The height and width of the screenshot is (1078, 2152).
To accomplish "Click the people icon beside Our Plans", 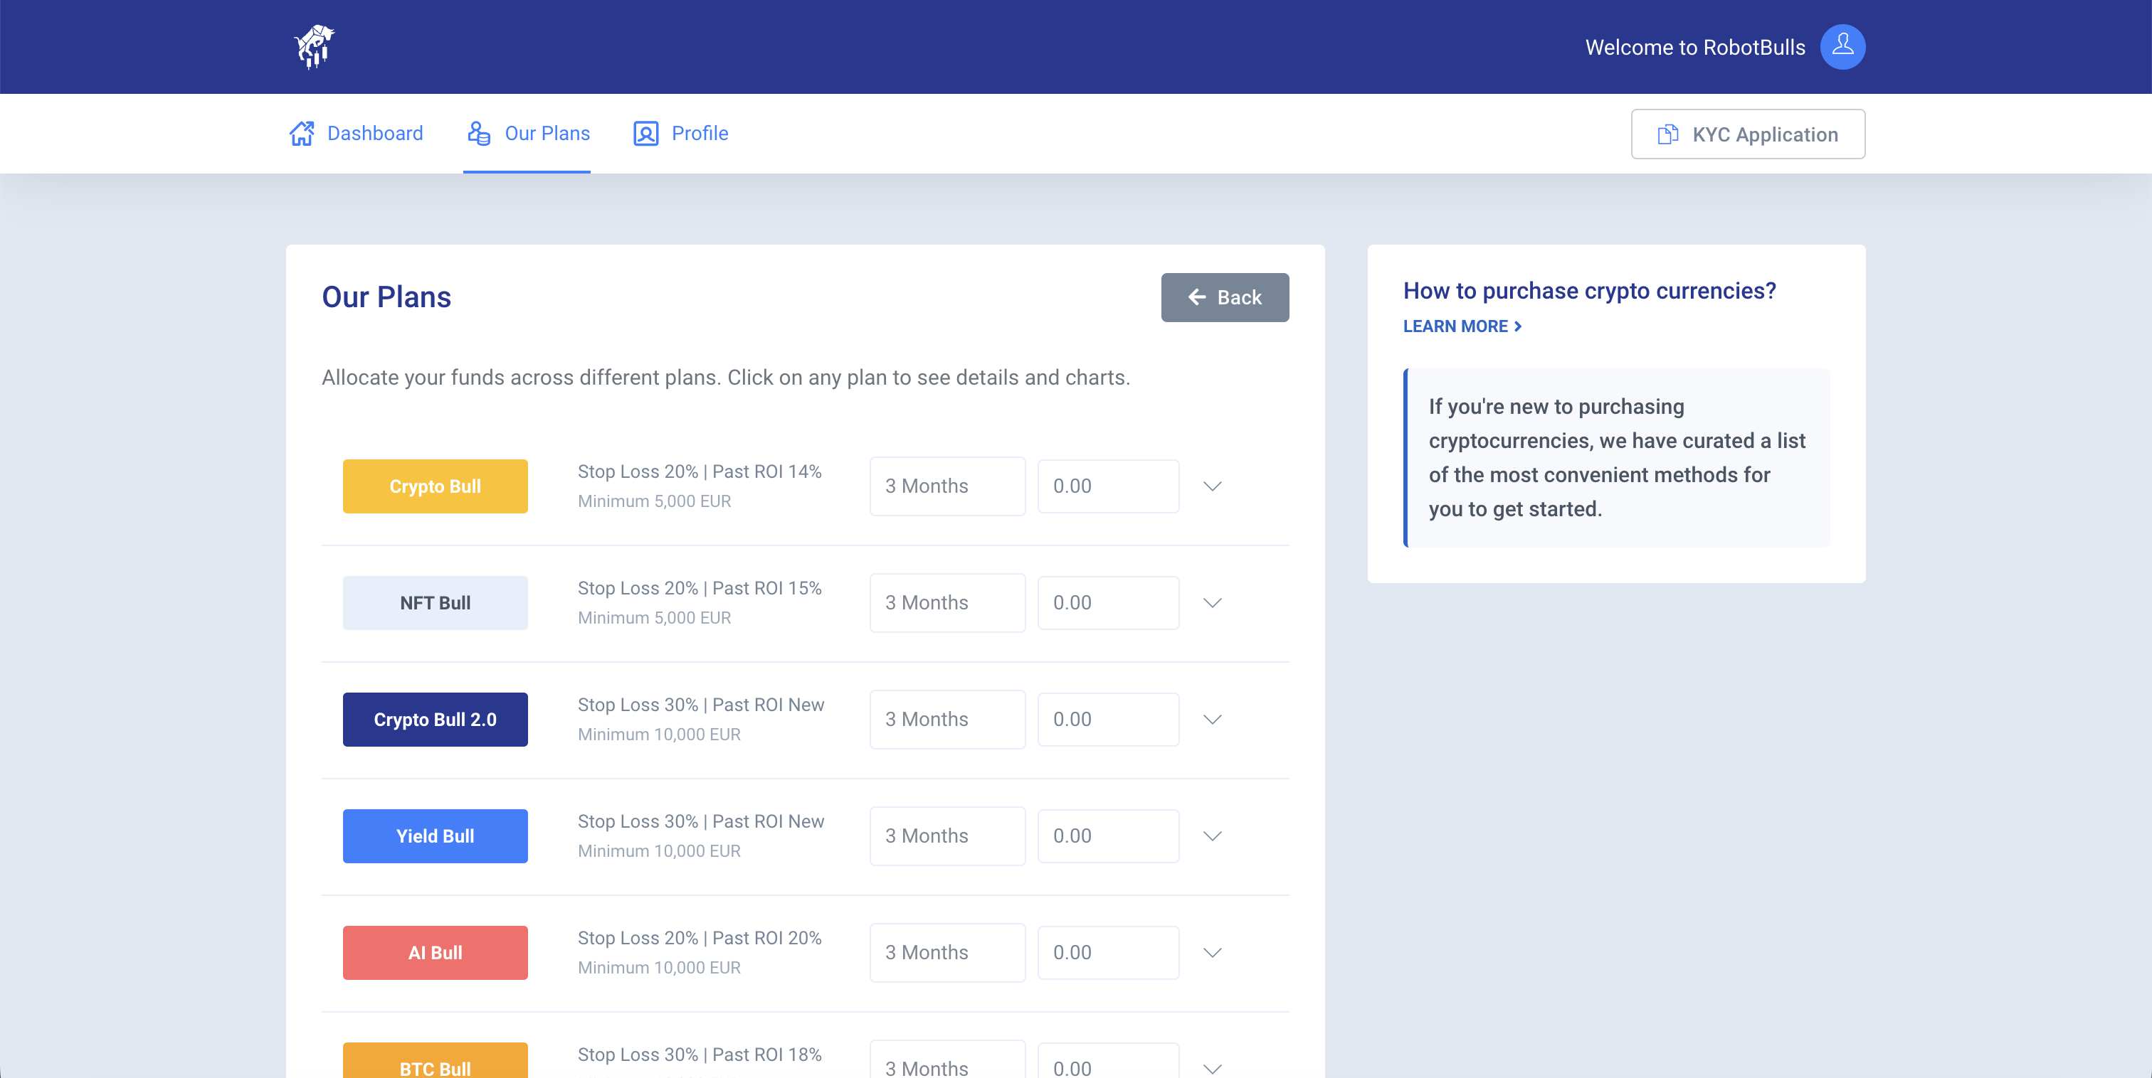I will coord(478,133).
